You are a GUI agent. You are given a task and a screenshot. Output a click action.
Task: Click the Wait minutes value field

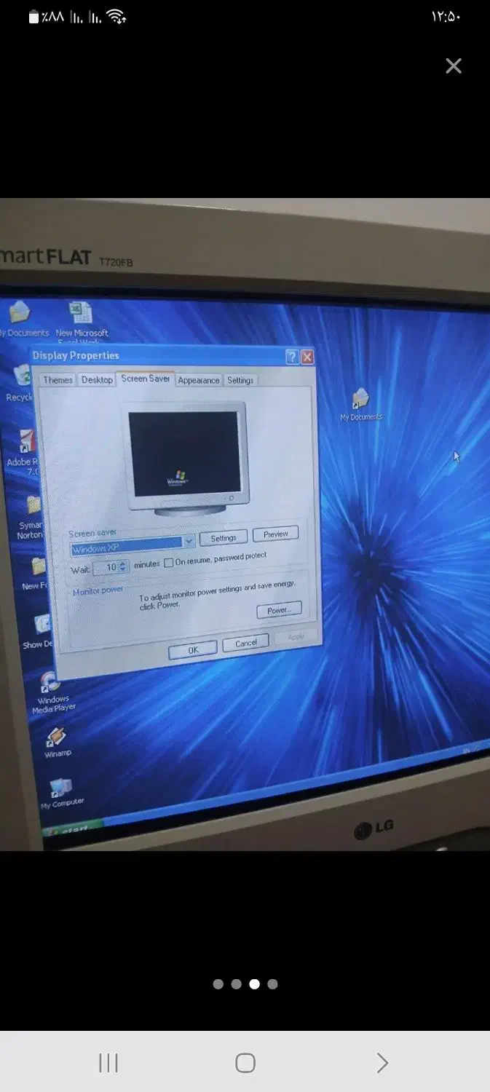coord(106,567)
